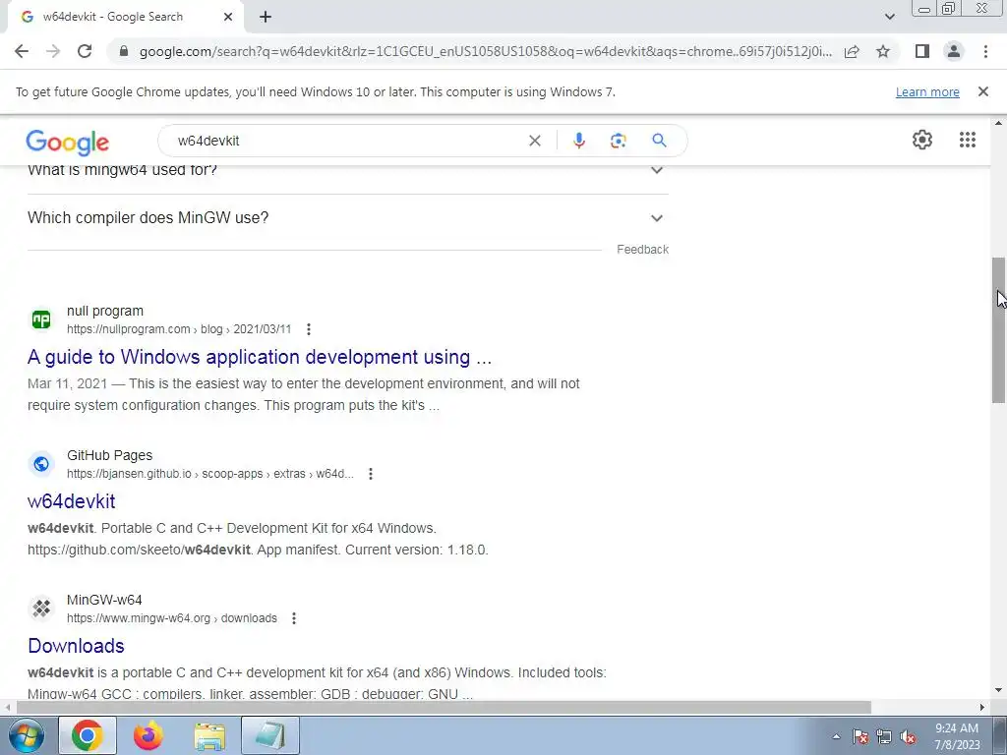1007x755 pixels.
Task: Open the taskbar clock 9:24 AM
Action: click(x=957, y=736)
